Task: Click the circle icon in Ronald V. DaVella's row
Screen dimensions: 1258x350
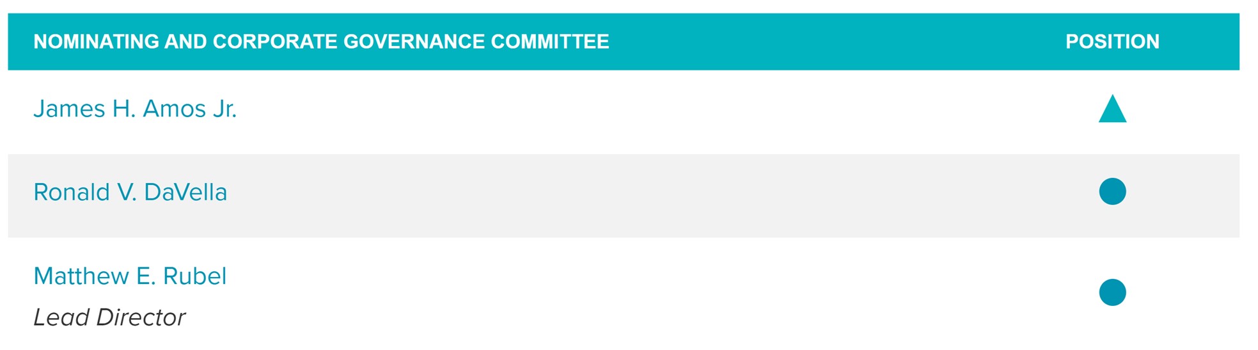Action: tap(1112, 191)
